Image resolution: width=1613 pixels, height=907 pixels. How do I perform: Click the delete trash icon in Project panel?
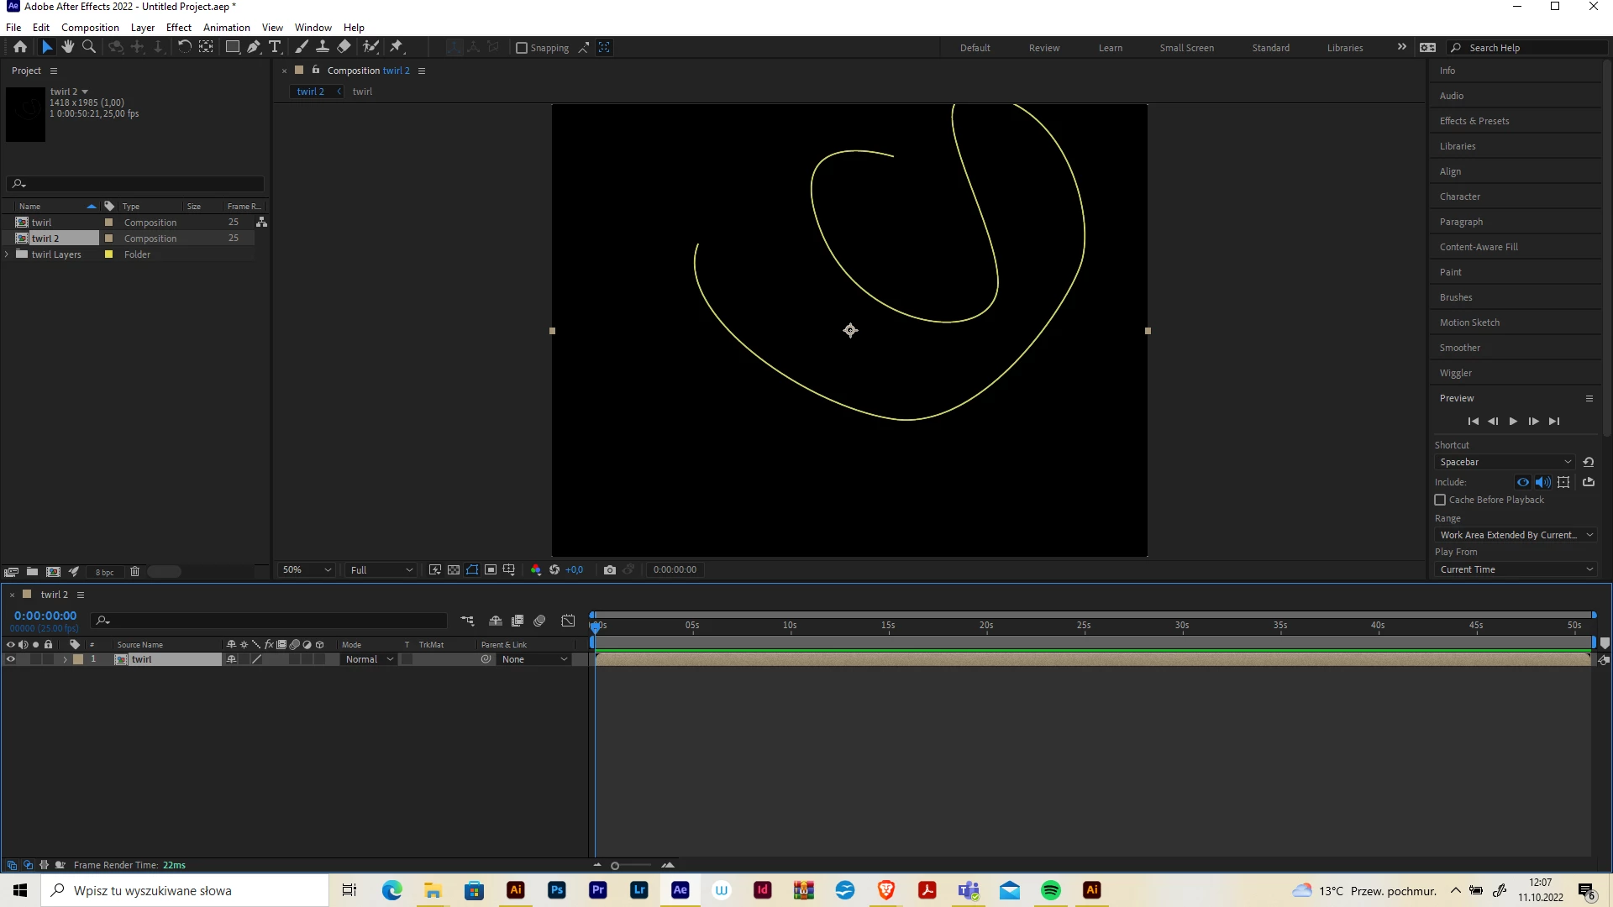(x=134, y=572)
